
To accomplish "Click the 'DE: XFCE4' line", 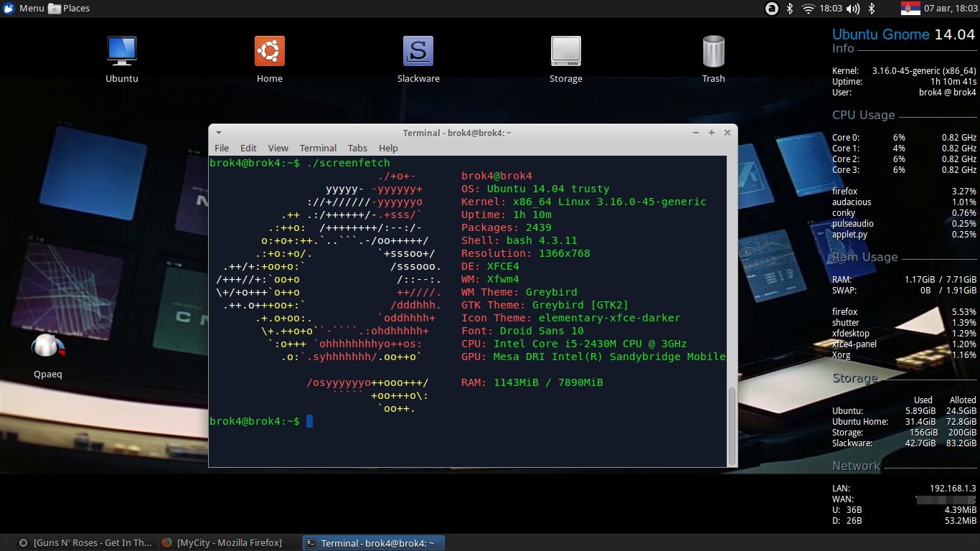I will pyautogui.click(x=490, y=266).
